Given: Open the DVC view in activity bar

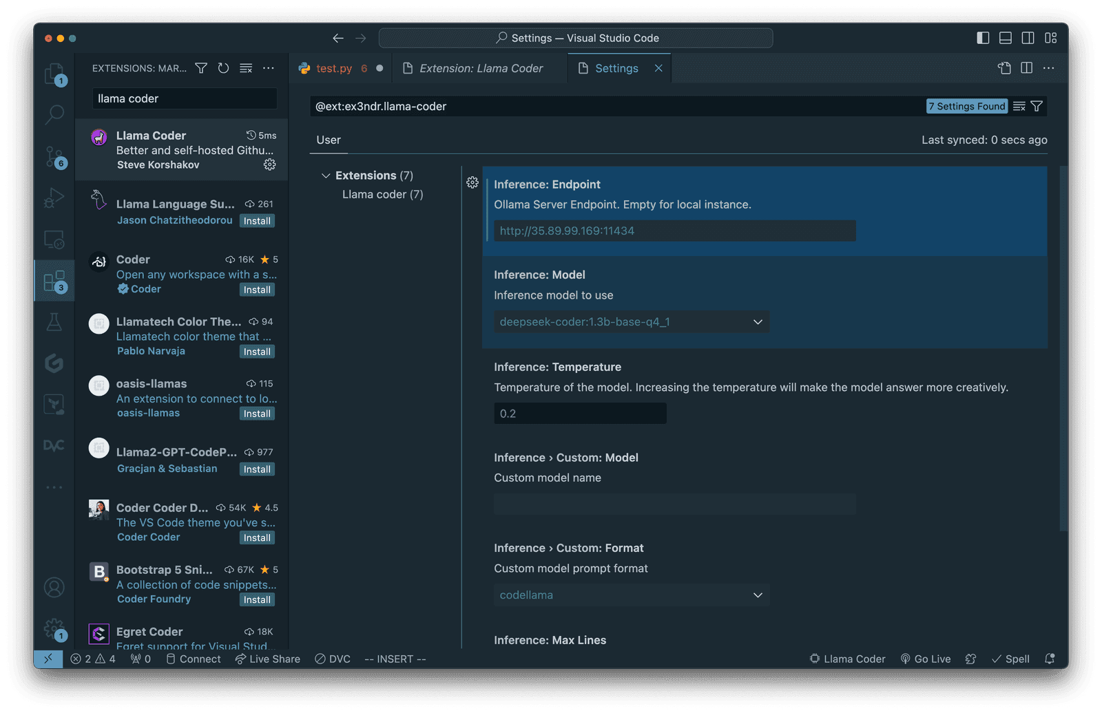Looking at the screenshot, I should 54,445.
